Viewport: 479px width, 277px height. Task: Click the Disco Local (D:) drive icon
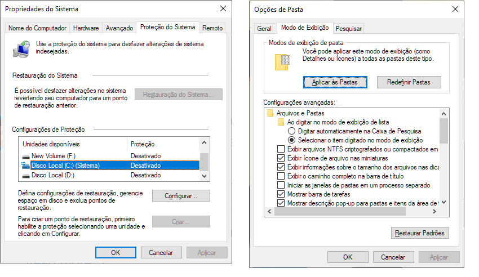coord(26,176)
